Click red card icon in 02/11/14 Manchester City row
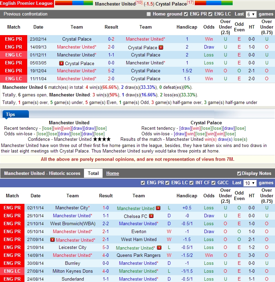Viewport: 275px width, 282px height. [158, 208]
